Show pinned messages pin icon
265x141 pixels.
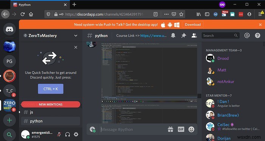click(184, 35)
